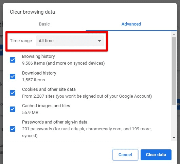Click the 'Time range' label
Image resolution: width=180 pixels, height=164 pixels.
coord(21,41)
